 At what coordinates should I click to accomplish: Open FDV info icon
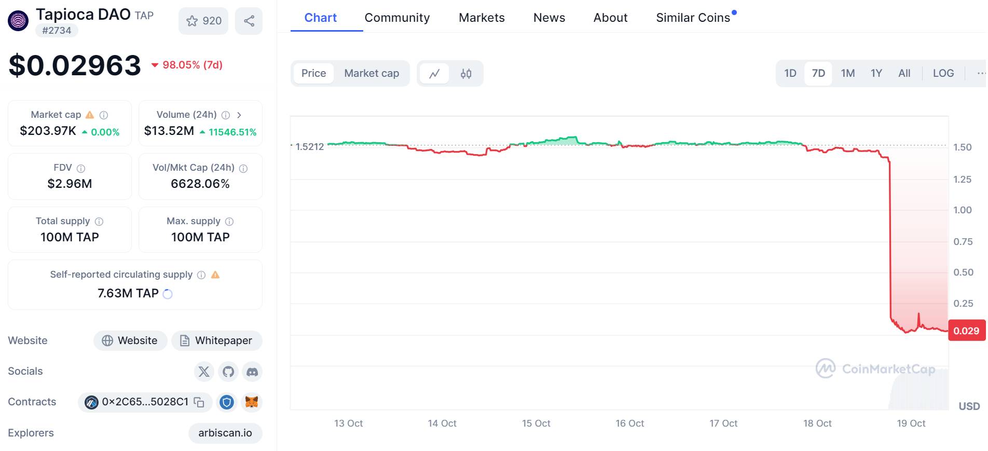(81, 168)
